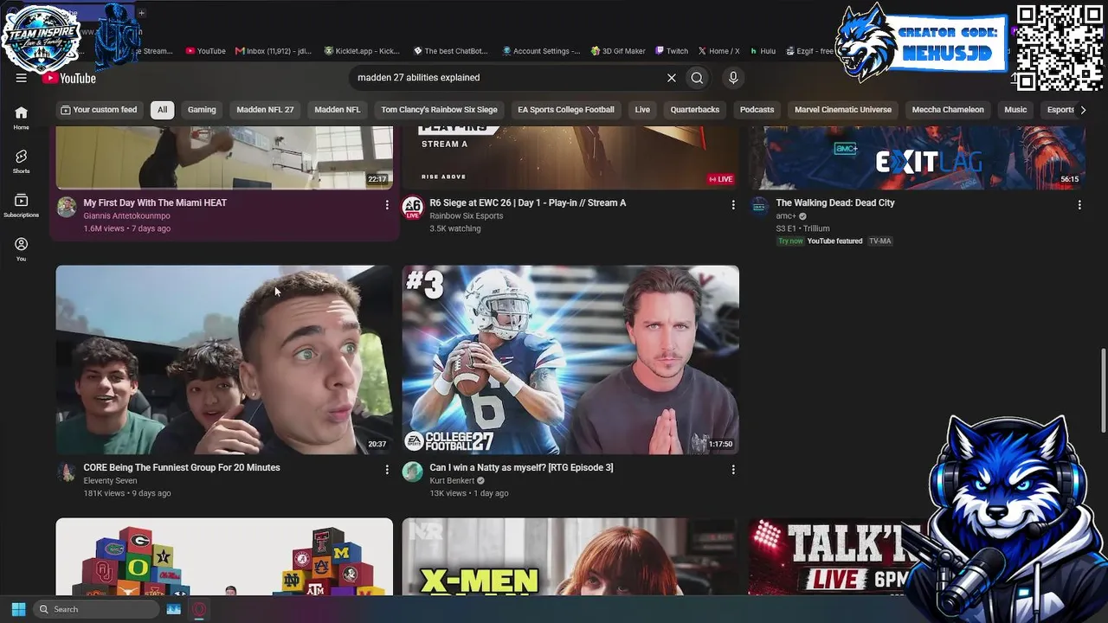Open 'Can I win a Natty as myself?' title
This screenshot has height=623, width=1108.
(521, 467)
